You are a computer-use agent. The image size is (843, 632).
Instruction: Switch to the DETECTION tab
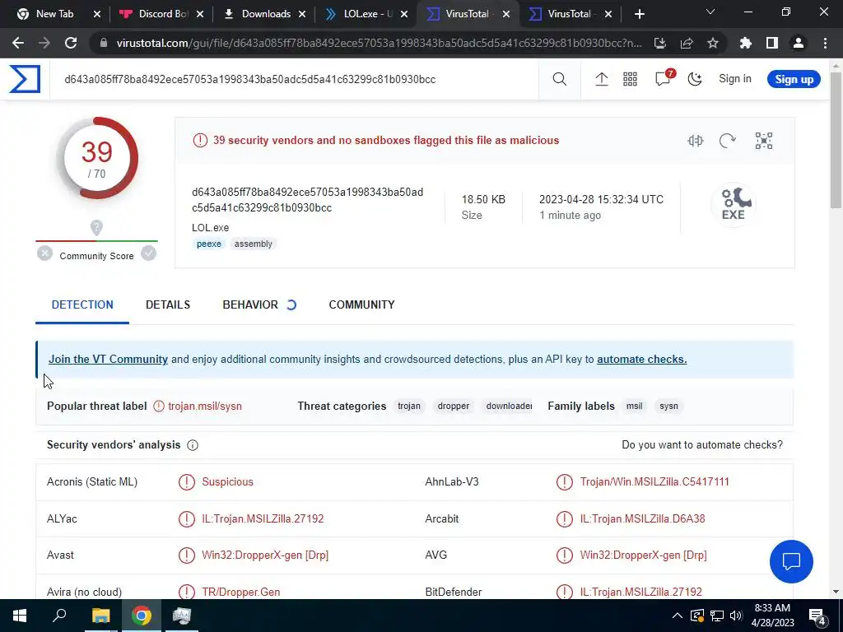click(x=82, y=304)
